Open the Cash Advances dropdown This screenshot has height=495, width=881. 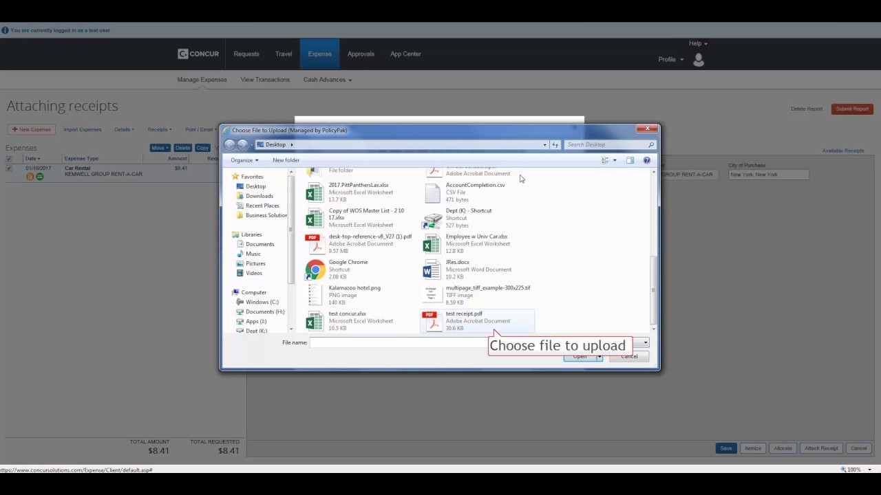click(328, 80)
